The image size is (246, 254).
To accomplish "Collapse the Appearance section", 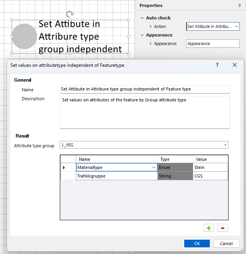I will 142,35.
